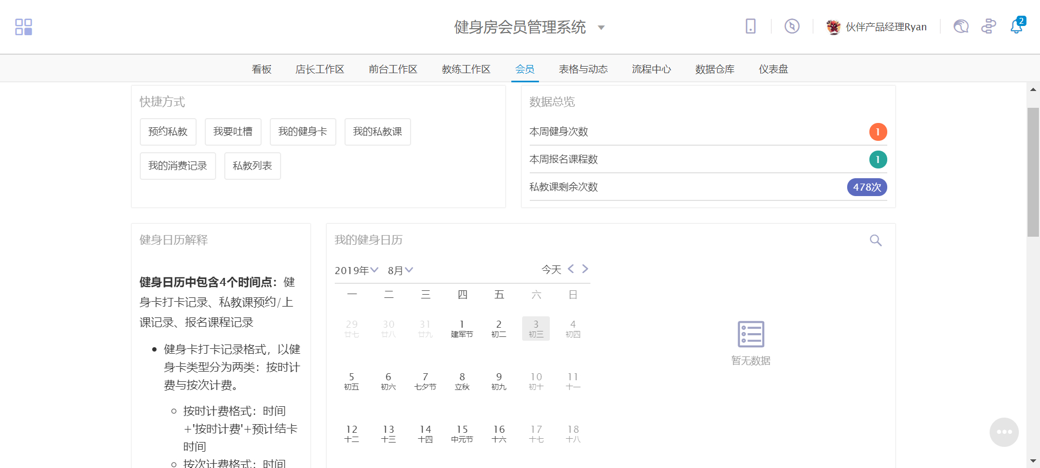The height and width of the screenshot is (468, 1040).
Task: Select August 15 中元节 in the calendar
Action: 462,433
